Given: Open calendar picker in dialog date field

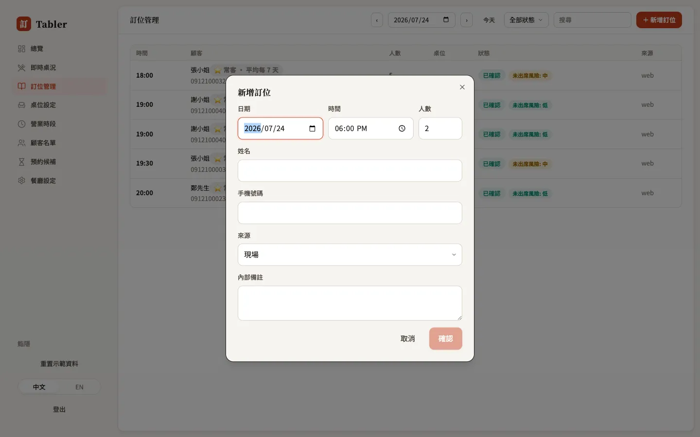Looking at the screenshot, I should coord(312,128).
